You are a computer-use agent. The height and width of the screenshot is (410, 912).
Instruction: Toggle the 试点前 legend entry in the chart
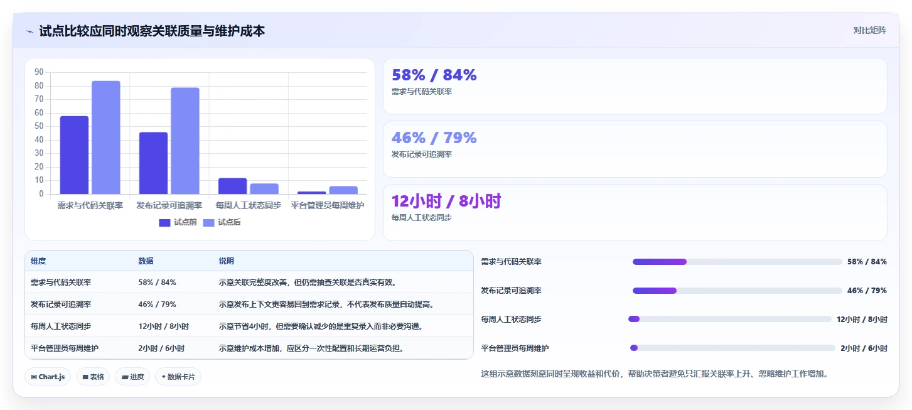[178, 222]
